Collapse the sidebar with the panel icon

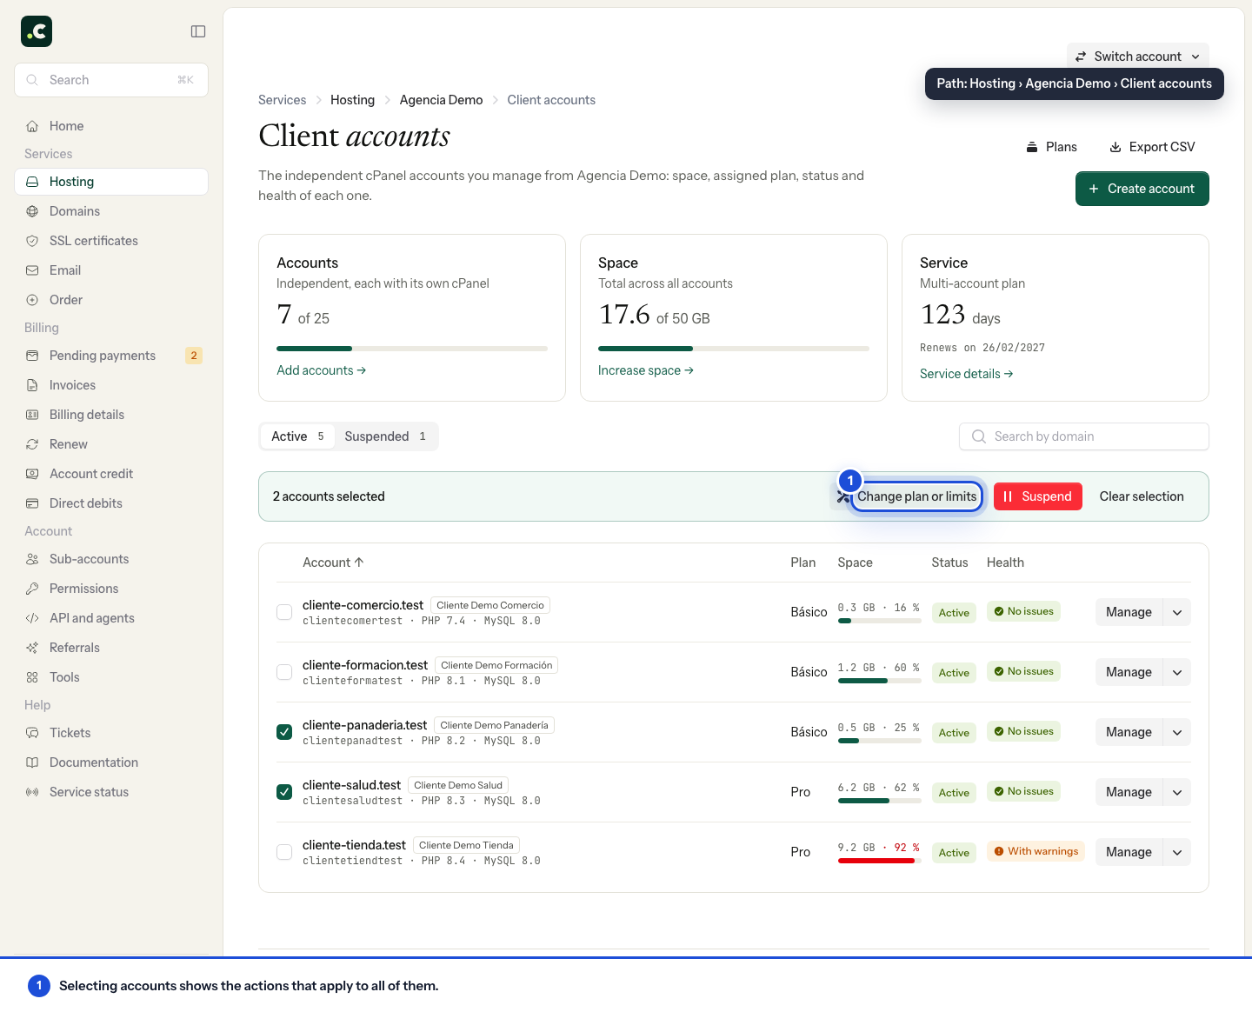[x=198, y=31]
